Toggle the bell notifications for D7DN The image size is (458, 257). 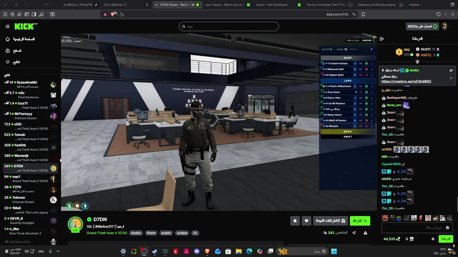[295, 221]
